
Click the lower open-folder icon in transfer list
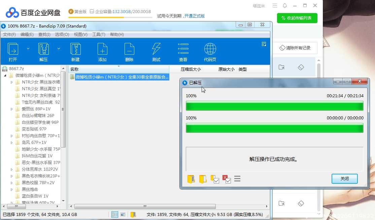tap(281, 203)
